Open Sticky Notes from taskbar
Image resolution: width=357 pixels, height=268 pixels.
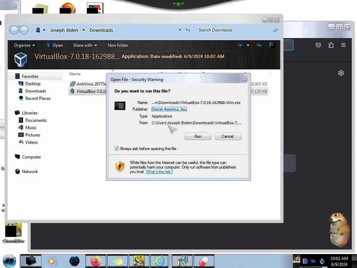[117, 261]
